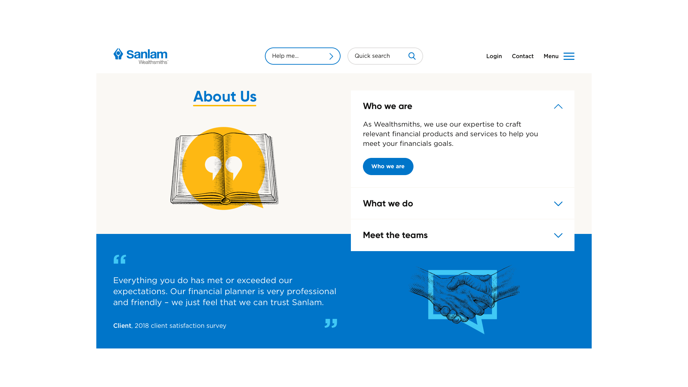Click the Sanlam Wealthsmiths logo icon
The image size is (688, 387).
click(x=118, y=54)
